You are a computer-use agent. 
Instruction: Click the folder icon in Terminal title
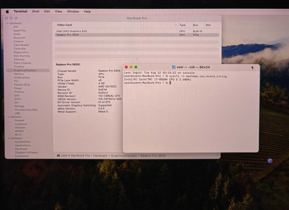174,67
